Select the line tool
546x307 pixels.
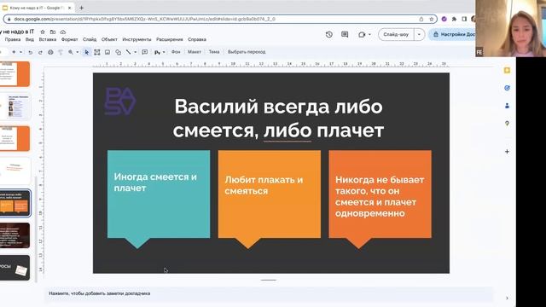tap(129, 52)
